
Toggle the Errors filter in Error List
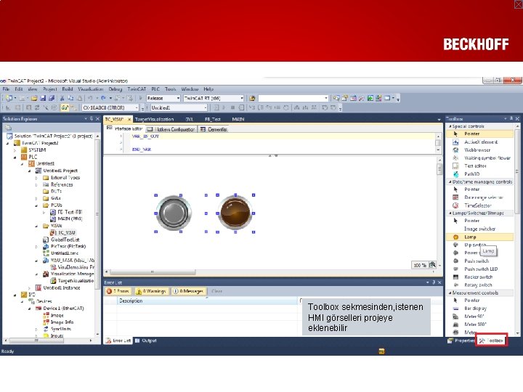(118, 291)
